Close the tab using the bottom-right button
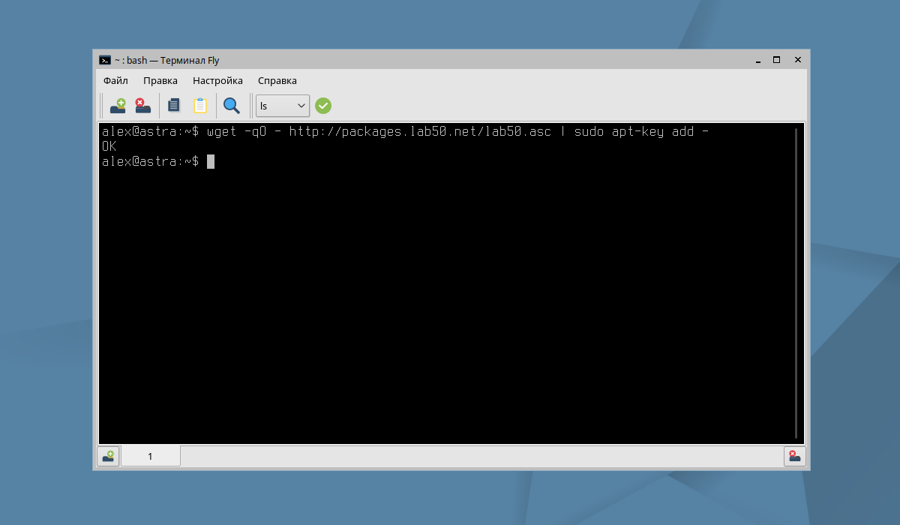 (794, 455)
